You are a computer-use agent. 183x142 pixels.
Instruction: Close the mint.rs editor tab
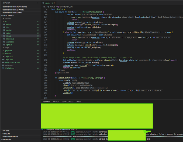click(55, 3)
